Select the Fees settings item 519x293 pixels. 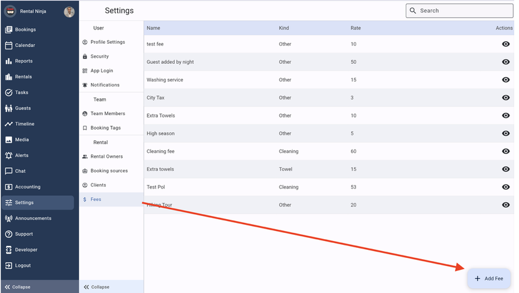pyautogui.click(x=111, y=200)
